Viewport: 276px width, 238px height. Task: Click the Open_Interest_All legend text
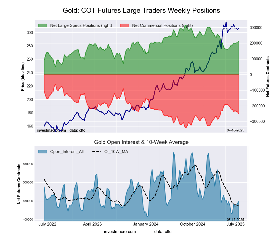(x=67, y=151)
